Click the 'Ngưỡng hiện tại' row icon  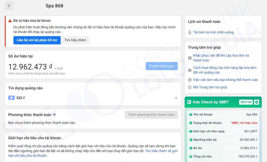191,140
